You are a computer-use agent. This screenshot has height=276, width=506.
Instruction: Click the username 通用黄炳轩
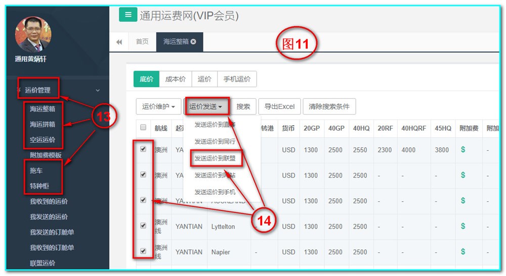[31, 59]
